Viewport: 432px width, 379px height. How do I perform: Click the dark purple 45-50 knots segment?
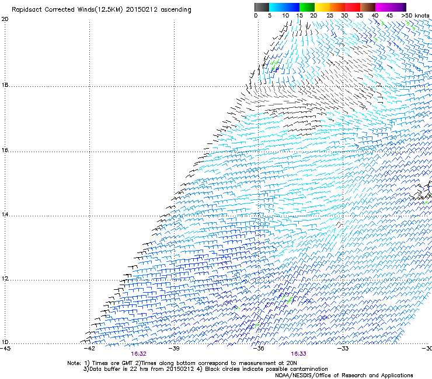pos(398,7)
